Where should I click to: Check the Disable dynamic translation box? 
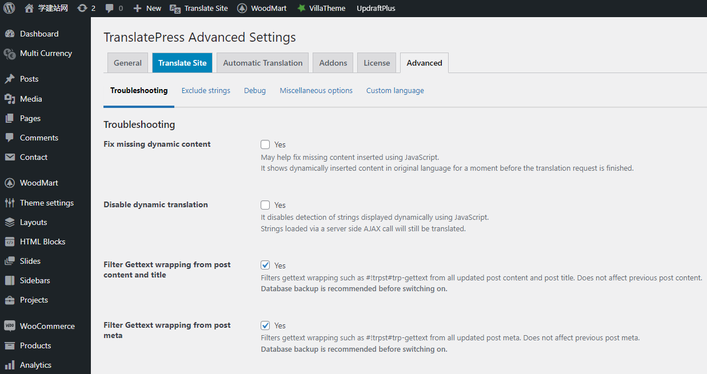pyautogui.click(x=265, y=205)
